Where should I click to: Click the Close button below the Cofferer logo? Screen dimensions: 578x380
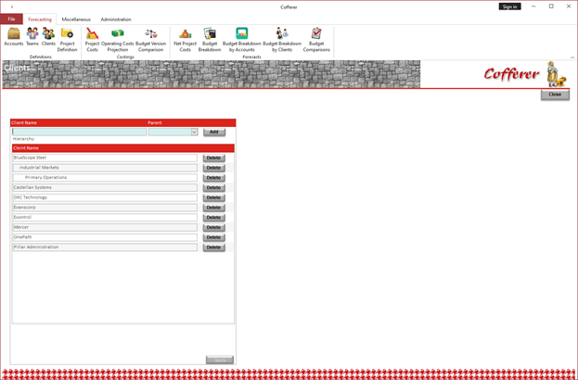pos(555,95)
